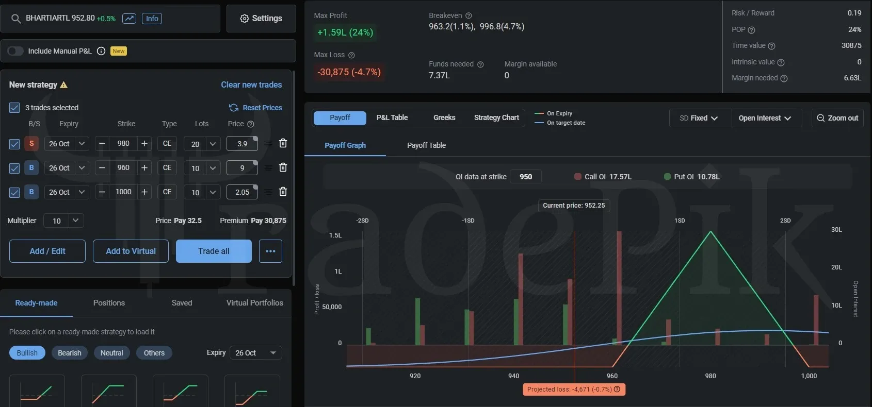
Task: Click the Reset Prices refresh icon
Action: click(234, 108)
